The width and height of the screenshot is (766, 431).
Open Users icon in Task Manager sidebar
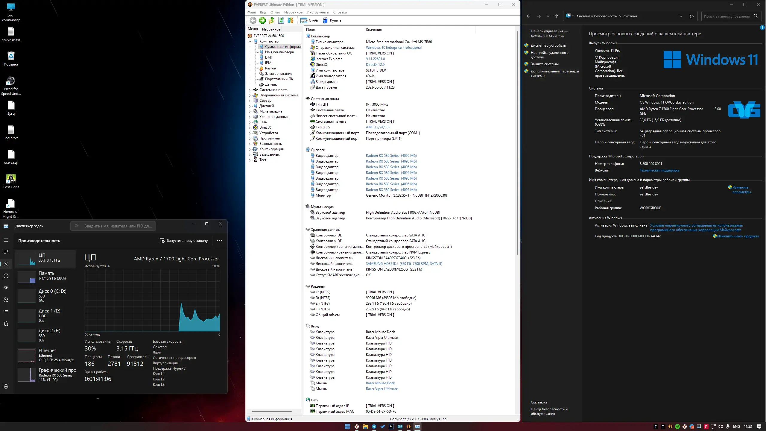point(6,300)
